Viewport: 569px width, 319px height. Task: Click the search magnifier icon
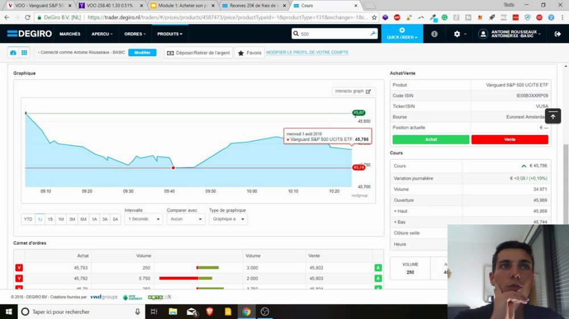[x=296, y=33]
